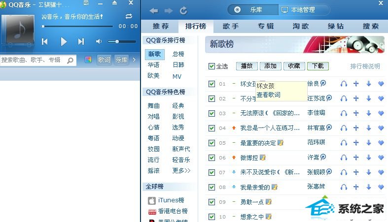The height and width of the screenshot is (222, 388).
Task: Favorite 我总是一个人在练习 with heart icon
Action: (x=381, y=128)
